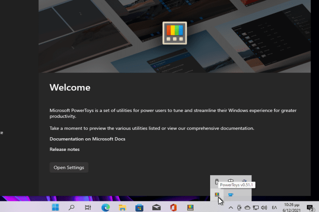Click the PowerToys logo in the banner
This screenshot has width=319, height=212.
pyautogui.click(x=174, y=33)
